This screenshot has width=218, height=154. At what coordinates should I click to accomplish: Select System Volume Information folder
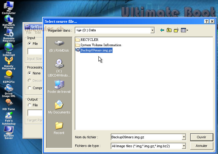tap(98, 45)
